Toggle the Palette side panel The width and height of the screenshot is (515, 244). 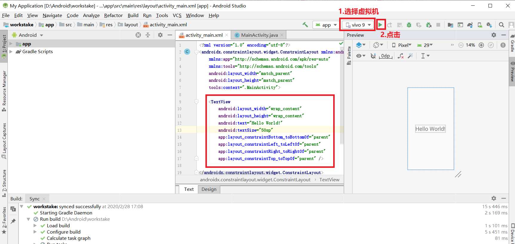349,56
